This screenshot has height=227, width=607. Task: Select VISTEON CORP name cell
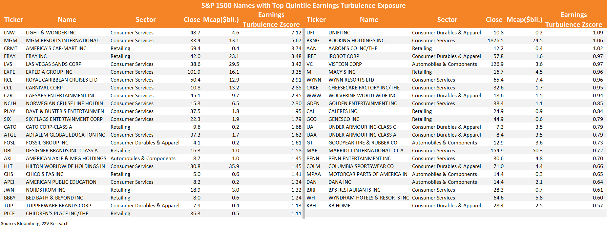345,64
